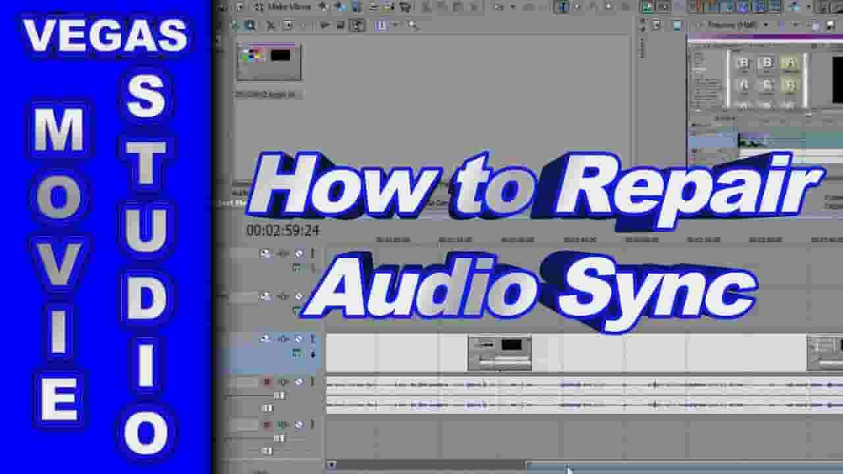
Task: Mute the first video track
Action: 298,253
